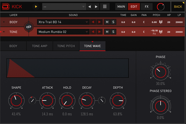Click TONE layer HP value 20
The height and width of the screenshot is (124, 186).
pos(169,32)
